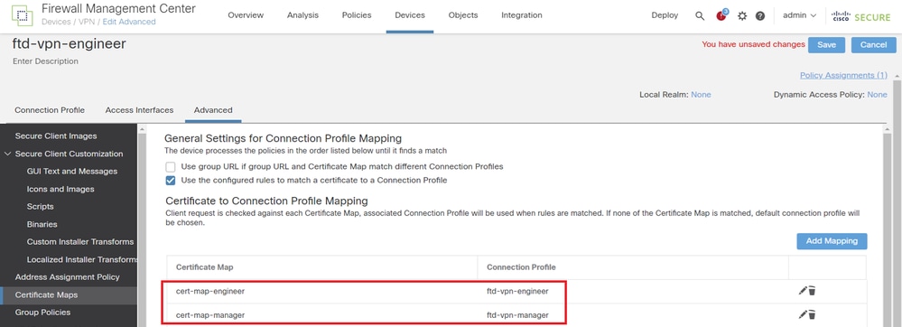This screenshot has height=327, width=902.
Task: Click the ftd-vpn-manager connection profile cell
Action: pyautogui.click(x=517, y=315)
